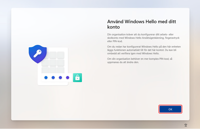Open the accessibility options icon
The image size is (200, 129).
coord(186,125)
